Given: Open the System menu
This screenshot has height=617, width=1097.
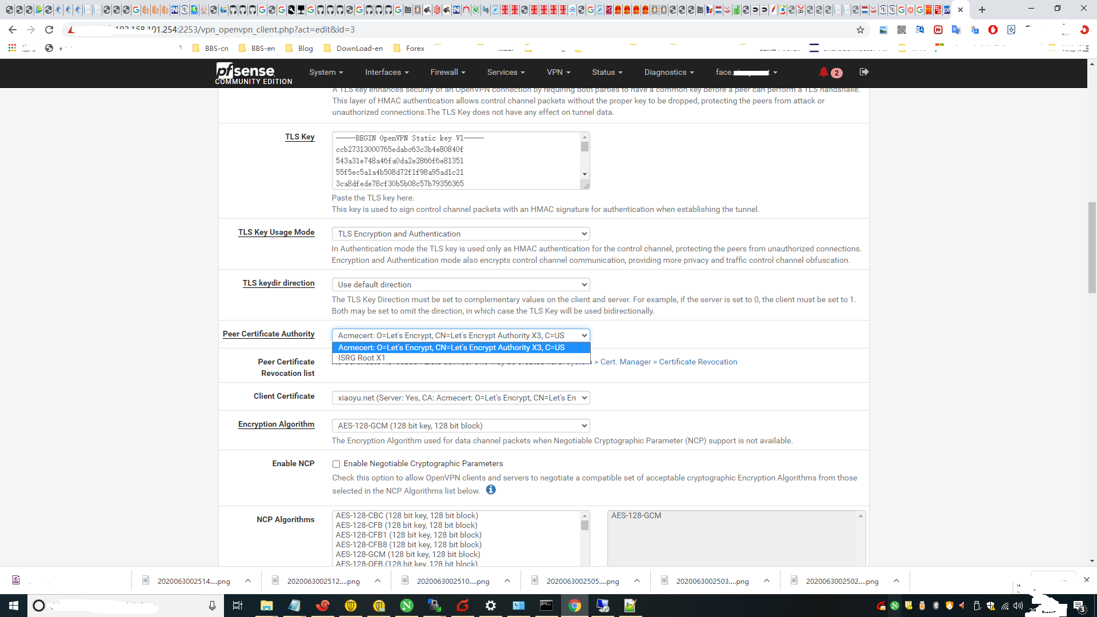Looking at the screenshot, I should click(326, 72).
